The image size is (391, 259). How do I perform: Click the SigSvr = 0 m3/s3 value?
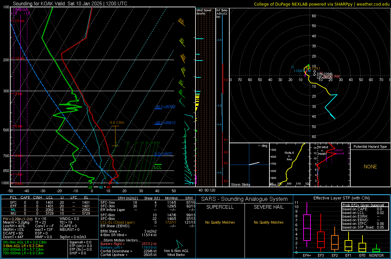click(x=73, y=237)
